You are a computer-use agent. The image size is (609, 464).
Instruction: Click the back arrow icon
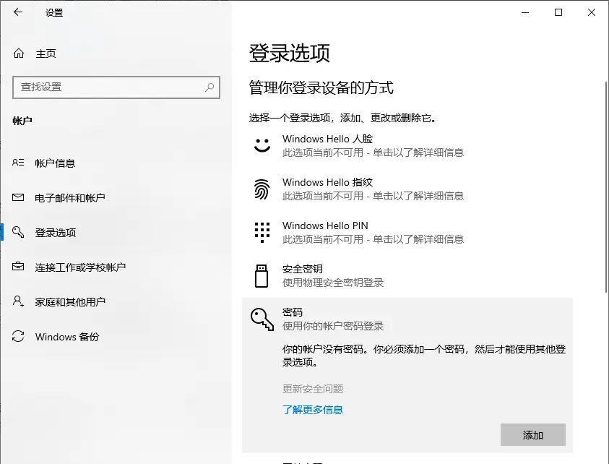(x=18, y=12)
